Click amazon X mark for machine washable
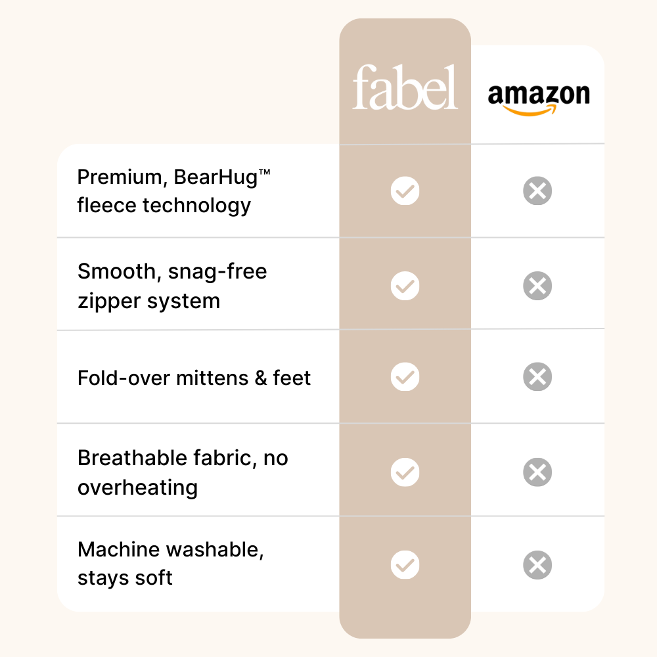The width and height of the screenshot is (657, 657). pyautogui.click(x=537, y=565)
